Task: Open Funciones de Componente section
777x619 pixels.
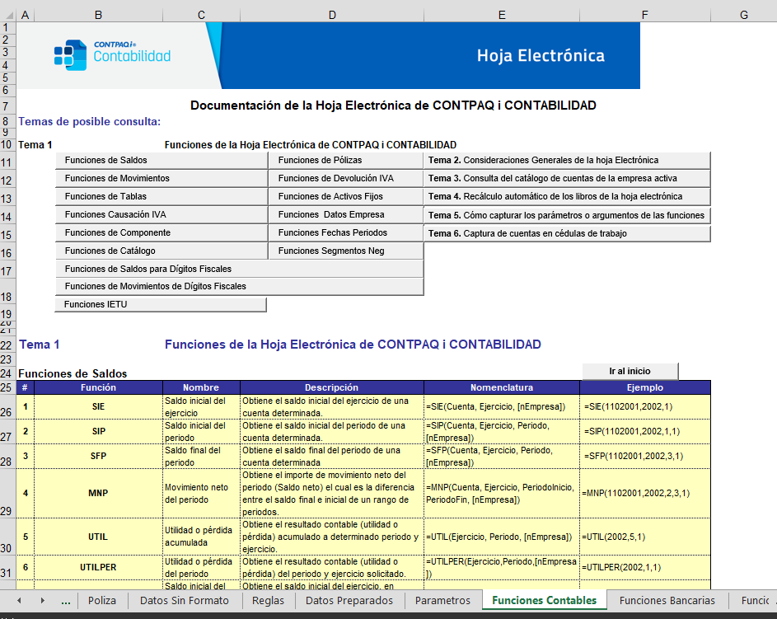Action: (x=161, y=233)
